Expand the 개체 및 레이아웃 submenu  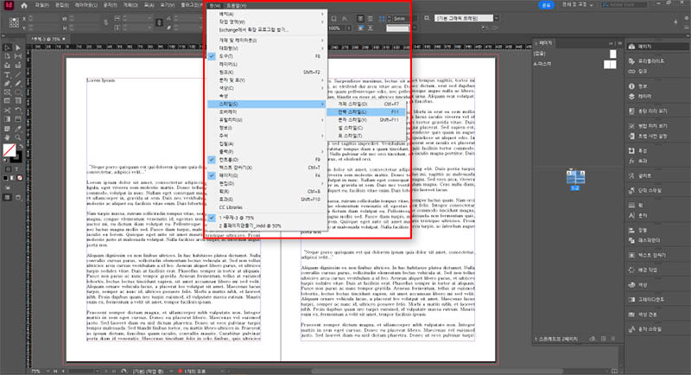coord(267,40)
